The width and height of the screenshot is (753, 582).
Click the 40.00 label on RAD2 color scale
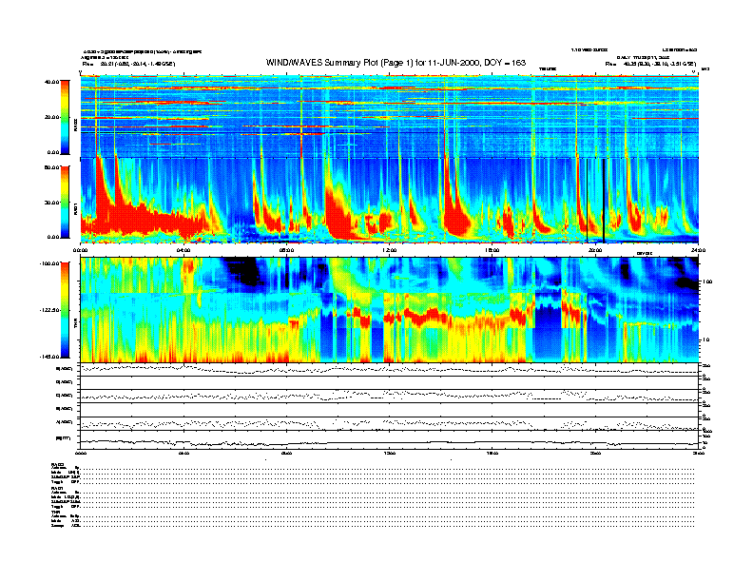51,82
